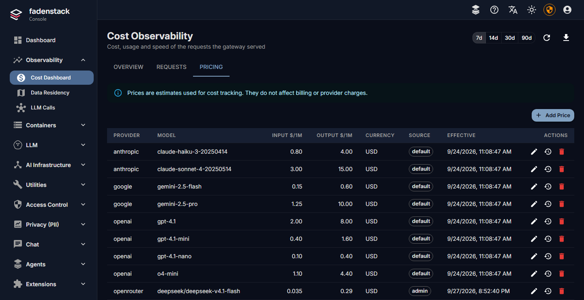Toggle the light/dark theme sun icon
This screenshot has height=300, width=584.
pyautogui.click(x=532, y=10)
